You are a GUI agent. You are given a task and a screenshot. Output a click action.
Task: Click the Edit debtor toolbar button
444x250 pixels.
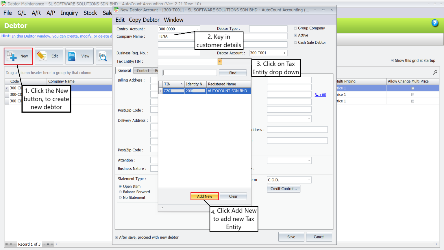click(49, 56)
